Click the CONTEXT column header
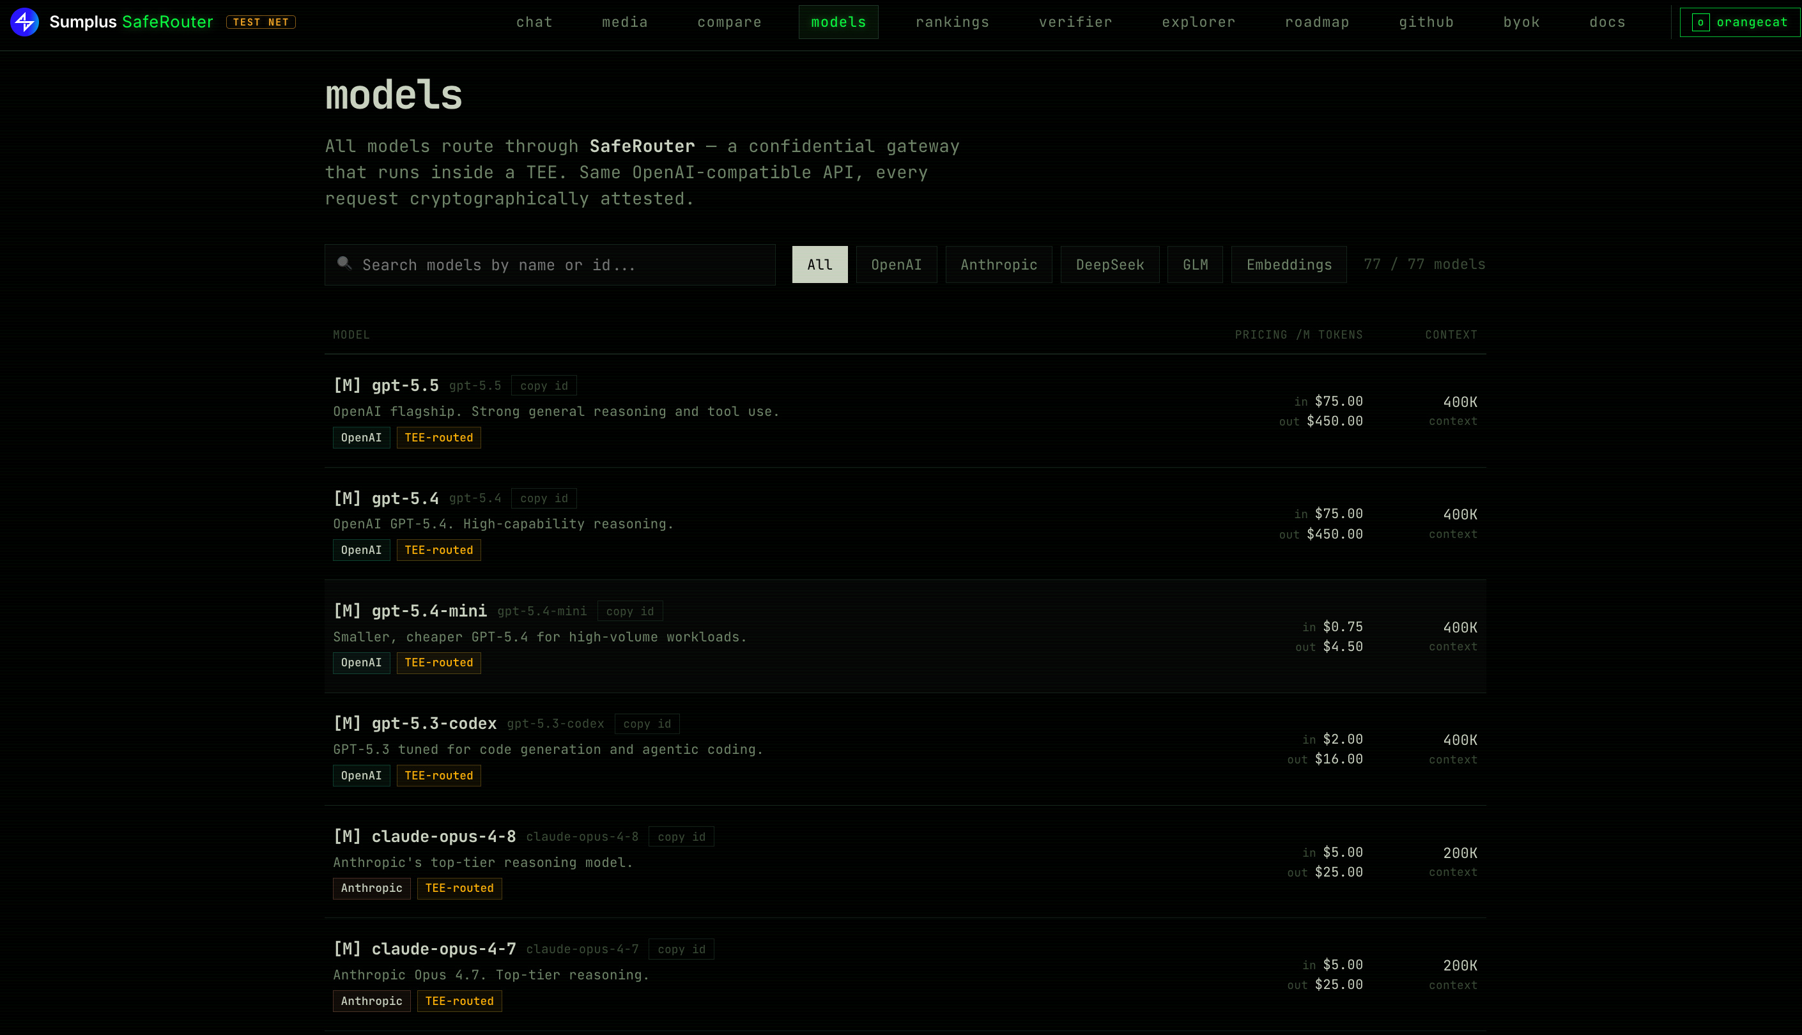 (x=1451, y=335)
